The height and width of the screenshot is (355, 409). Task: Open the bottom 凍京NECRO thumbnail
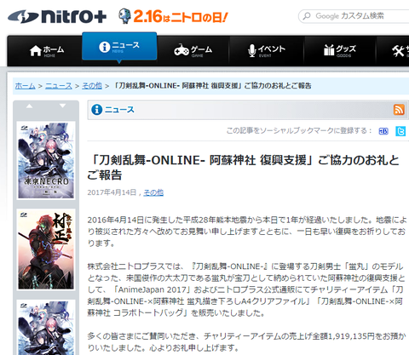(46, 327)
